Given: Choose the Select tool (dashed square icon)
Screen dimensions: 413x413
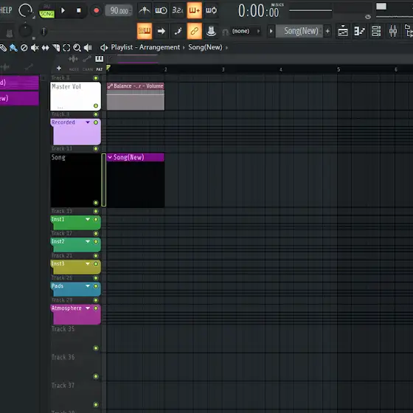Looking at the screenshot, I should coord(66,48).
